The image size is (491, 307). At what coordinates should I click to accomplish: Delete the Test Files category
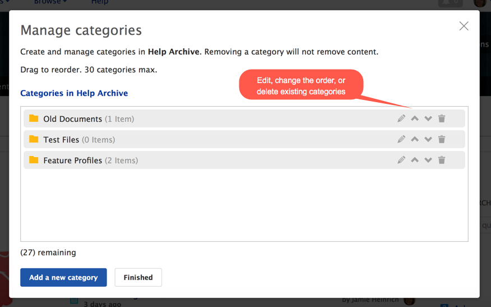442,139
